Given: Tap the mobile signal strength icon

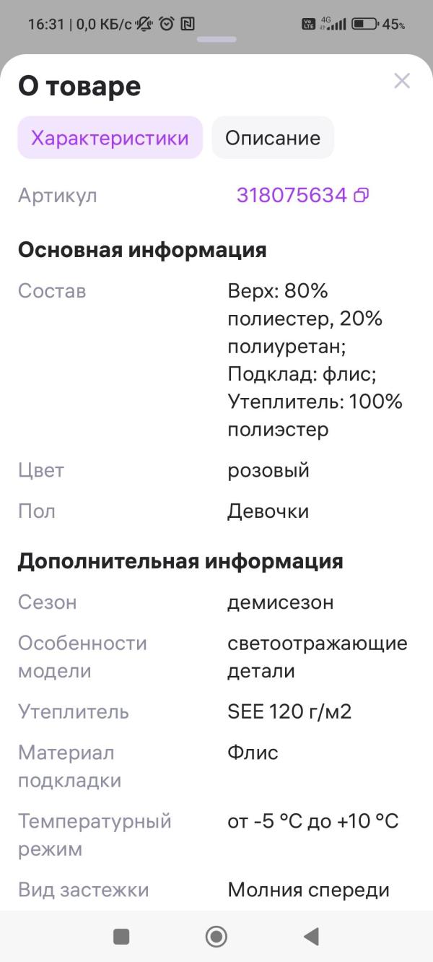Looking at the screenshot, I should (x=336, y=24).
